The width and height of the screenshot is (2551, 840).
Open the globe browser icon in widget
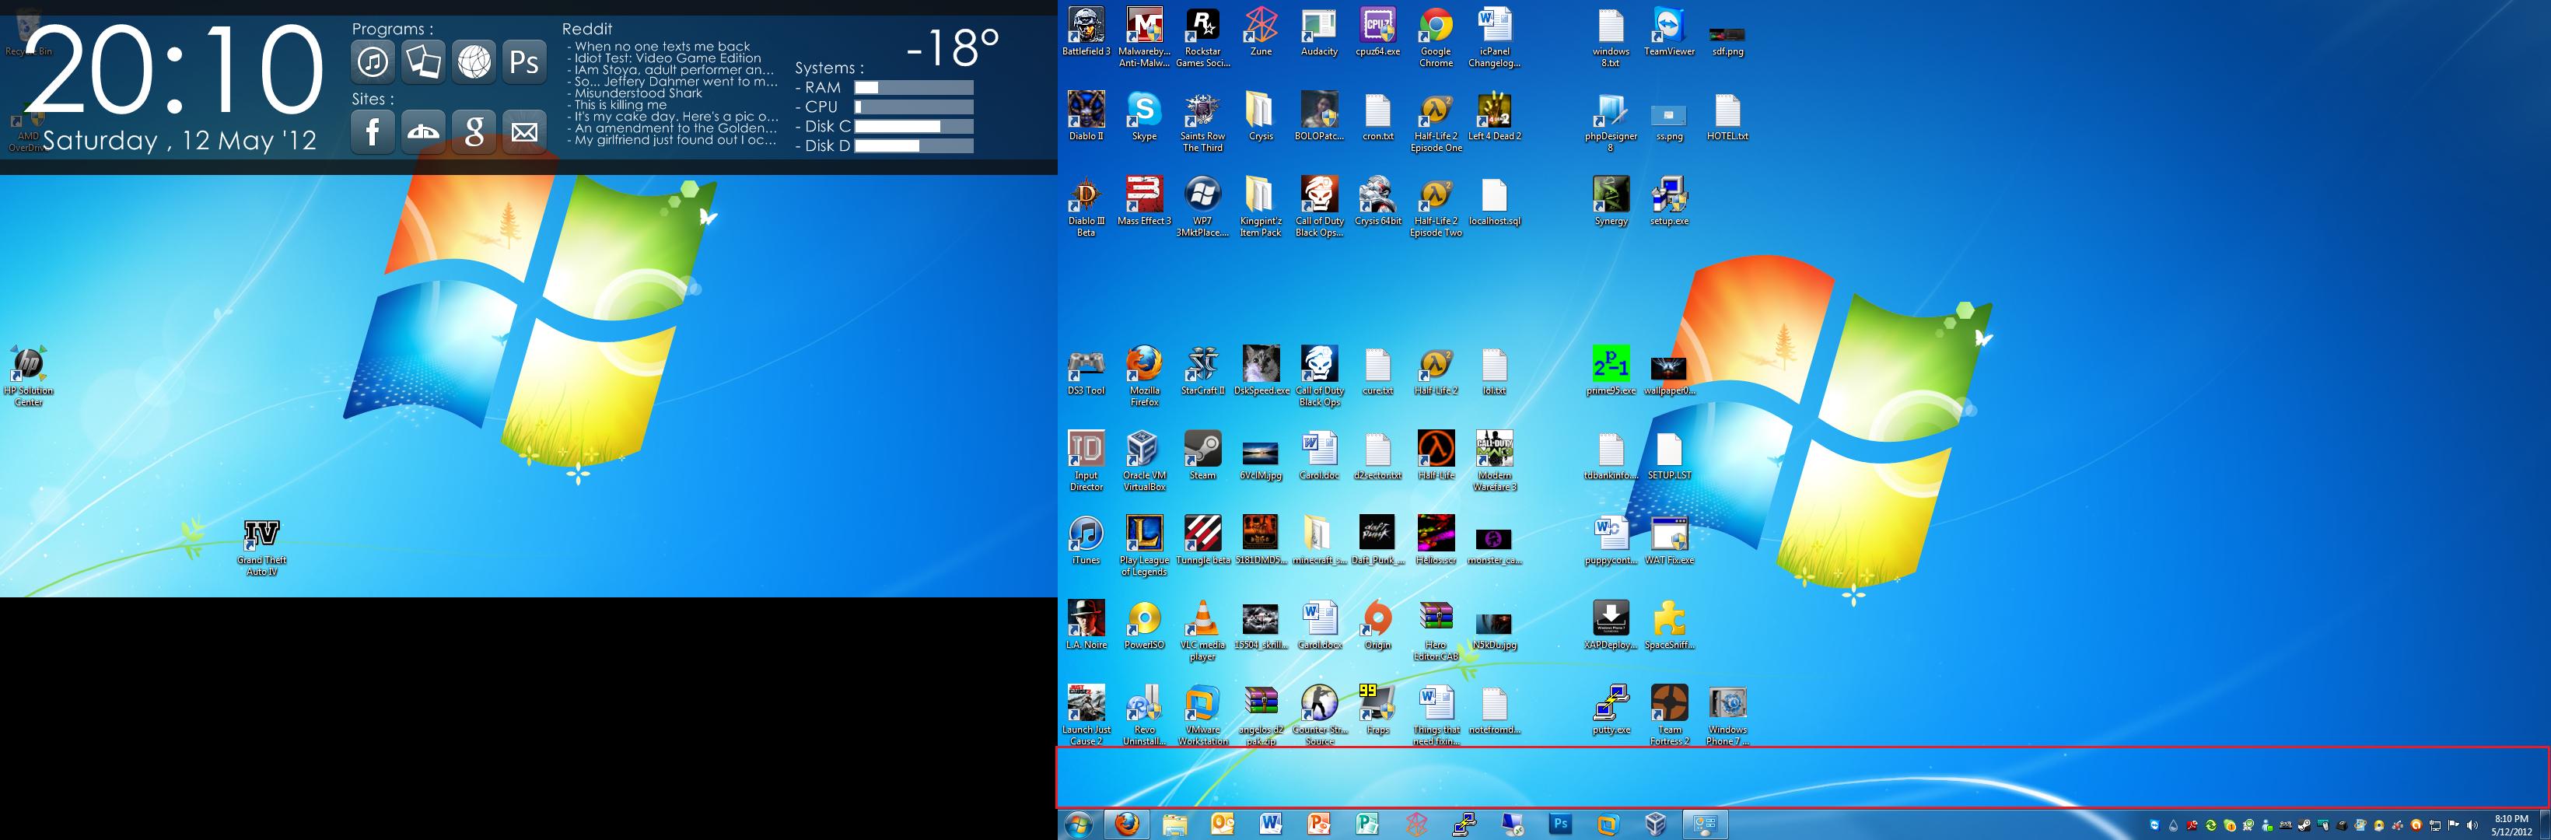pos(474,61)
